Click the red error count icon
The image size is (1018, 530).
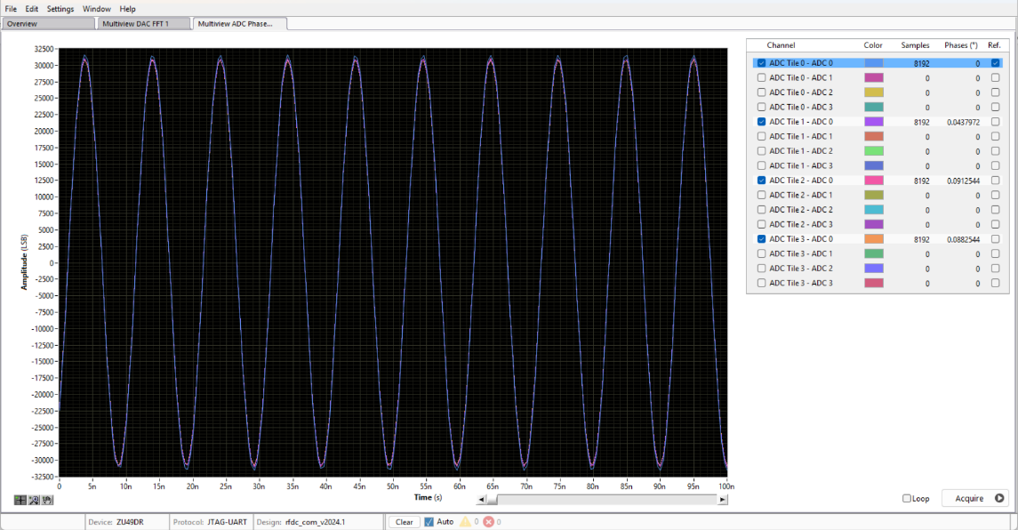click(x=488, y=522)
